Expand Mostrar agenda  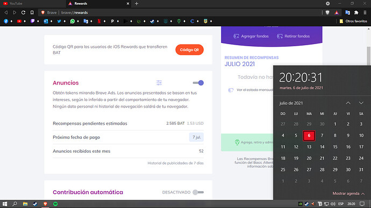pyautogui.click(x=348, y=193)
